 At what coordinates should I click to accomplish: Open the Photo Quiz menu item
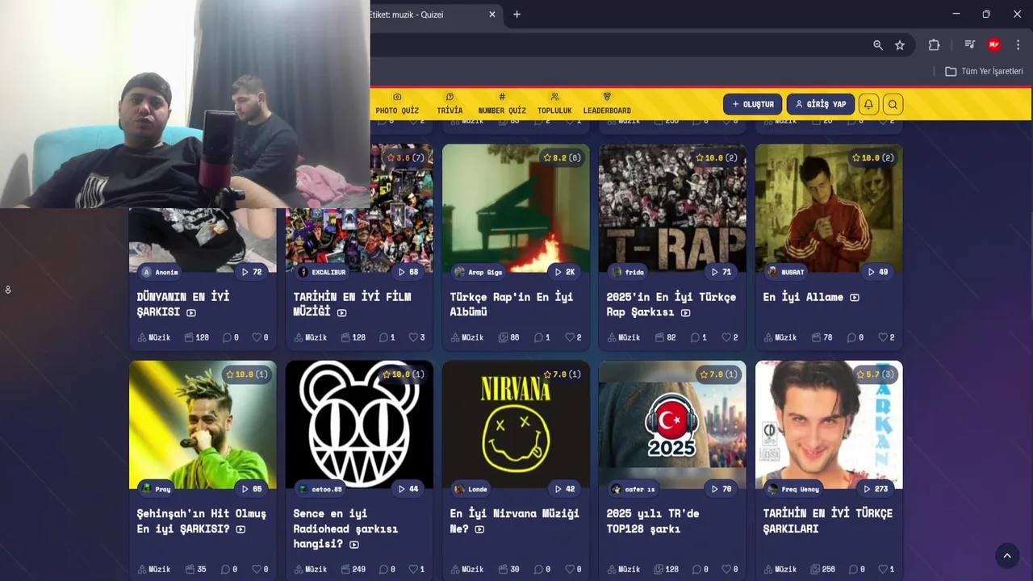coord(397,104)
